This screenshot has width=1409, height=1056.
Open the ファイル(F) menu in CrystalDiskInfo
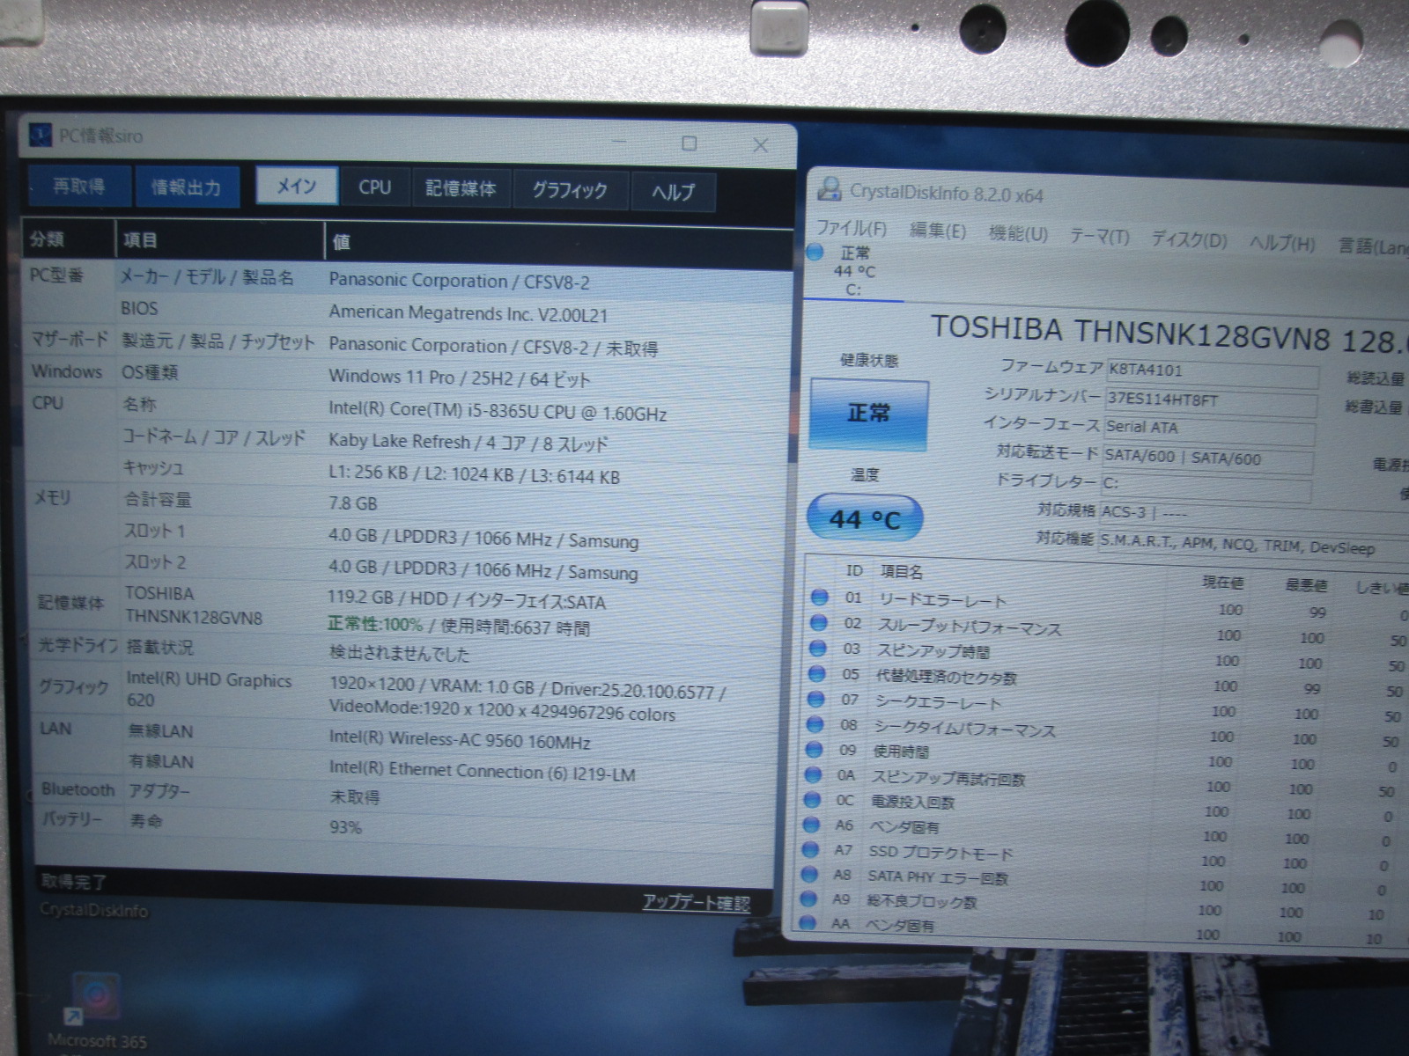[851, 228]
